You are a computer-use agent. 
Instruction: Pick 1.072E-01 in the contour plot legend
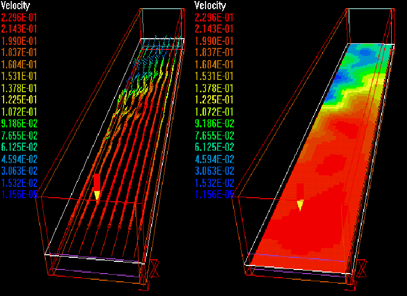point(214,112)
